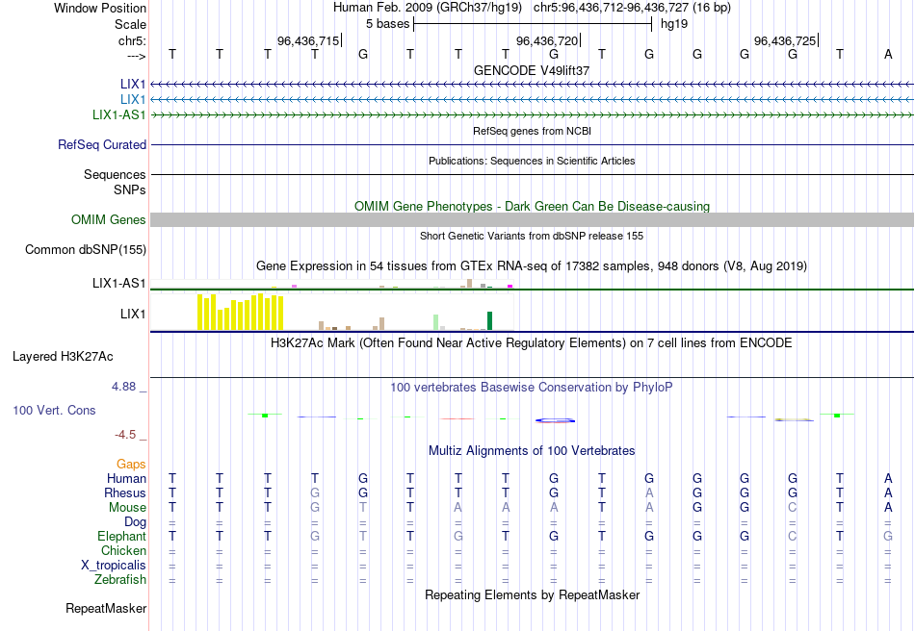The height and width of the screenshot is (631, 915).
Task: Click the blue ellipse in the conservation track
Action: (556, 420)
